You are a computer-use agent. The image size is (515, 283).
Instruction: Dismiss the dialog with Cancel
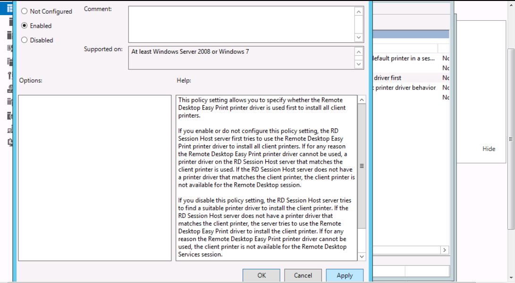point(303,275)
